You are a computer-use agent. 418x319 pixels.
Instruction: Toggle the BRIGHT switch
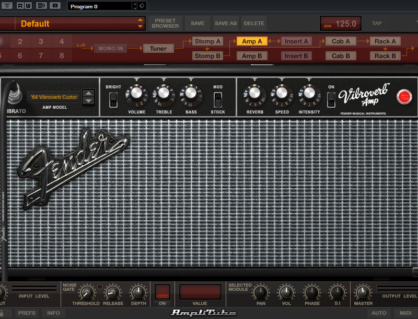point(113,99)
